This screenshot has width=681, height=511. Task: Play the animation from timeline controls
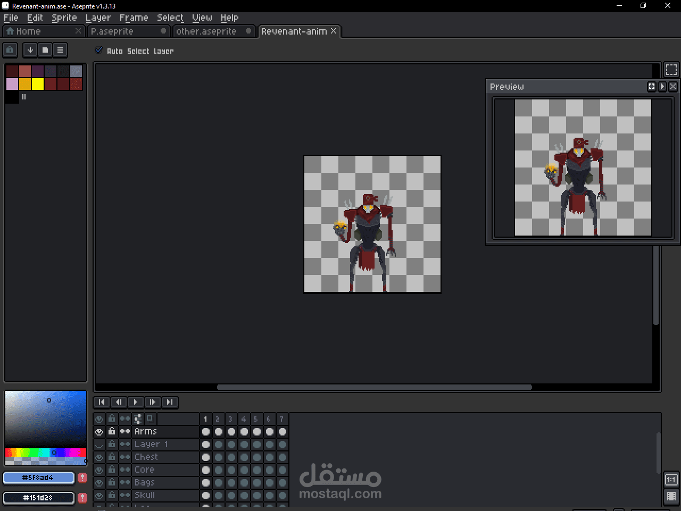point(136,402)
